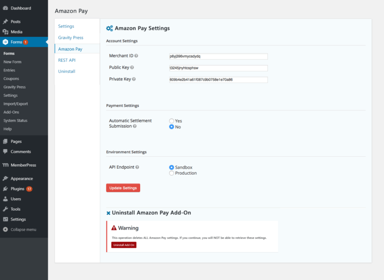Image resolution: width=384 pixels, height=280 pixels.
Task: Click the Tools wrench icon
Action: coord(5,209)
